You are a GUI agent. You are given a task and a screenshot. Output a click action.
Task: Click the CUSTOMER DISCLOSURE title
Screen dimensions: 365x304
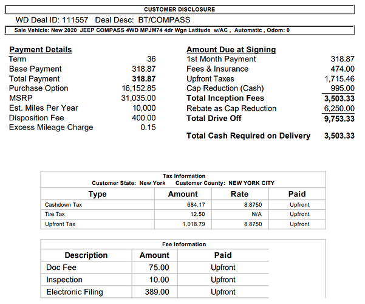[x=179, y=9]
